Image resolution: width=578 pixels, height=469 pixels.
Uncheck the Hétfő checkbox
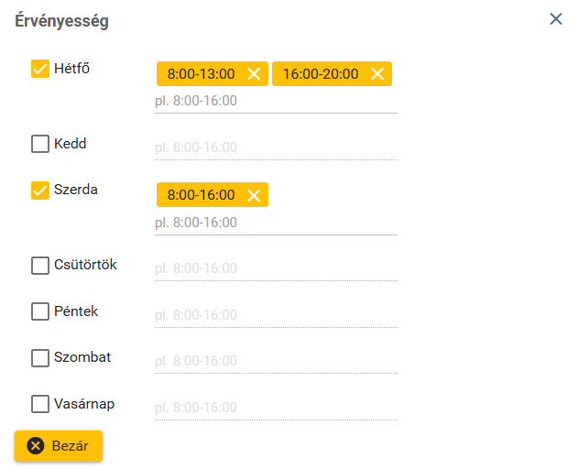(40, 69)
